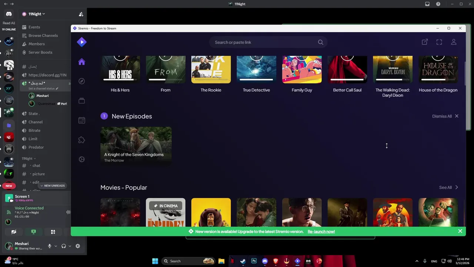Click Meshari in voice channel members

coord(42,96)
